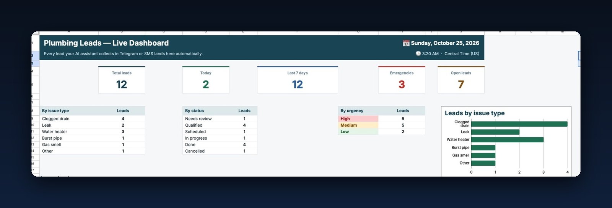Click the Leads column header of urgency table
Image resolution: width=612 pixels, height=208 pixels.
pyautogui.click(x=403, y=111)
